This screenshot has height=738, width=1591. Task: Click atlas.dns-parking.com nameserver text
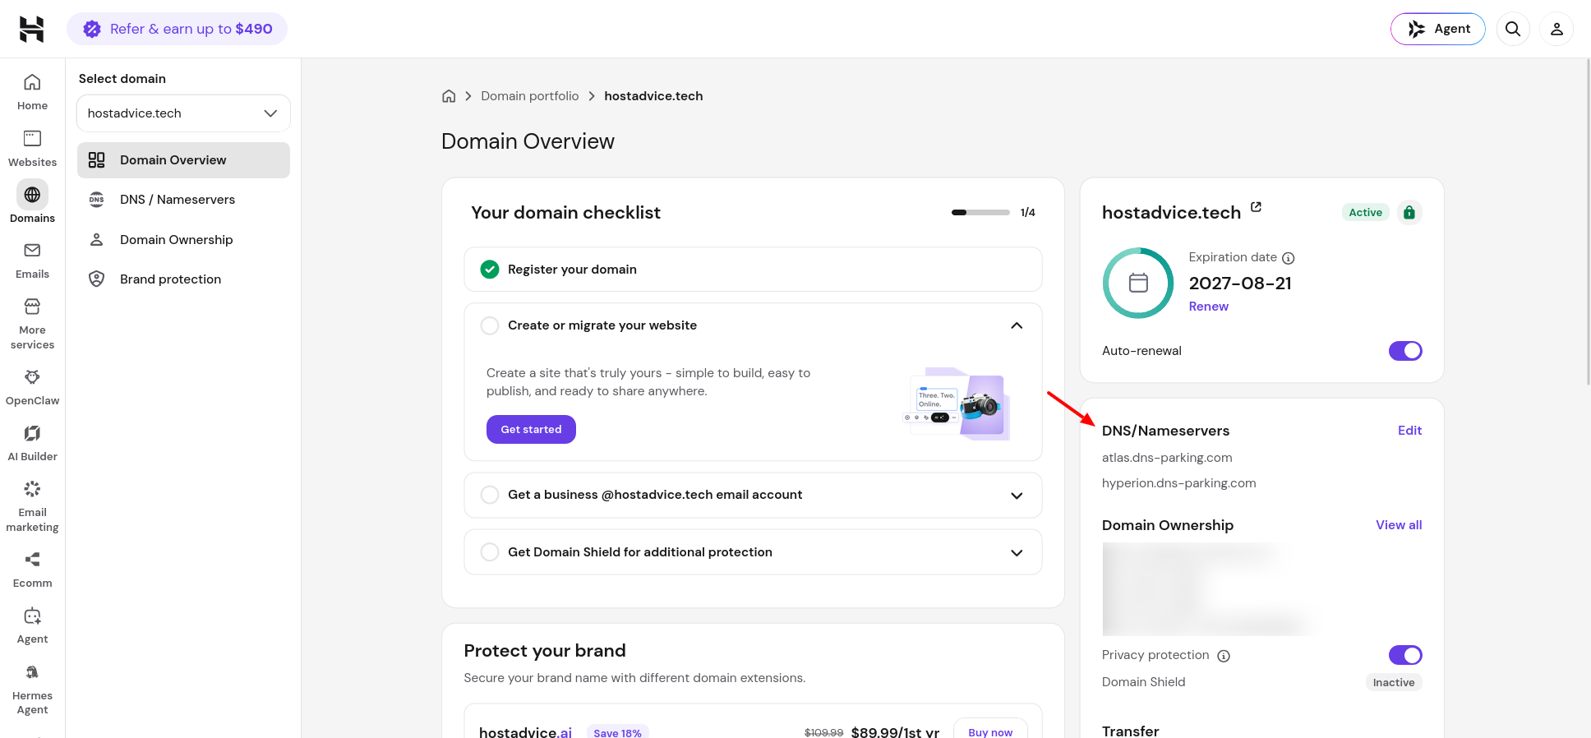(x=1167, y=458)
